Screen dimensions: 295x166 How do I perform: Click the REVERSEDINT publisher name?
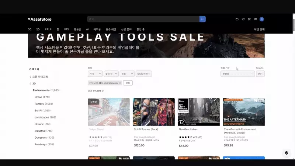point(188,141)
